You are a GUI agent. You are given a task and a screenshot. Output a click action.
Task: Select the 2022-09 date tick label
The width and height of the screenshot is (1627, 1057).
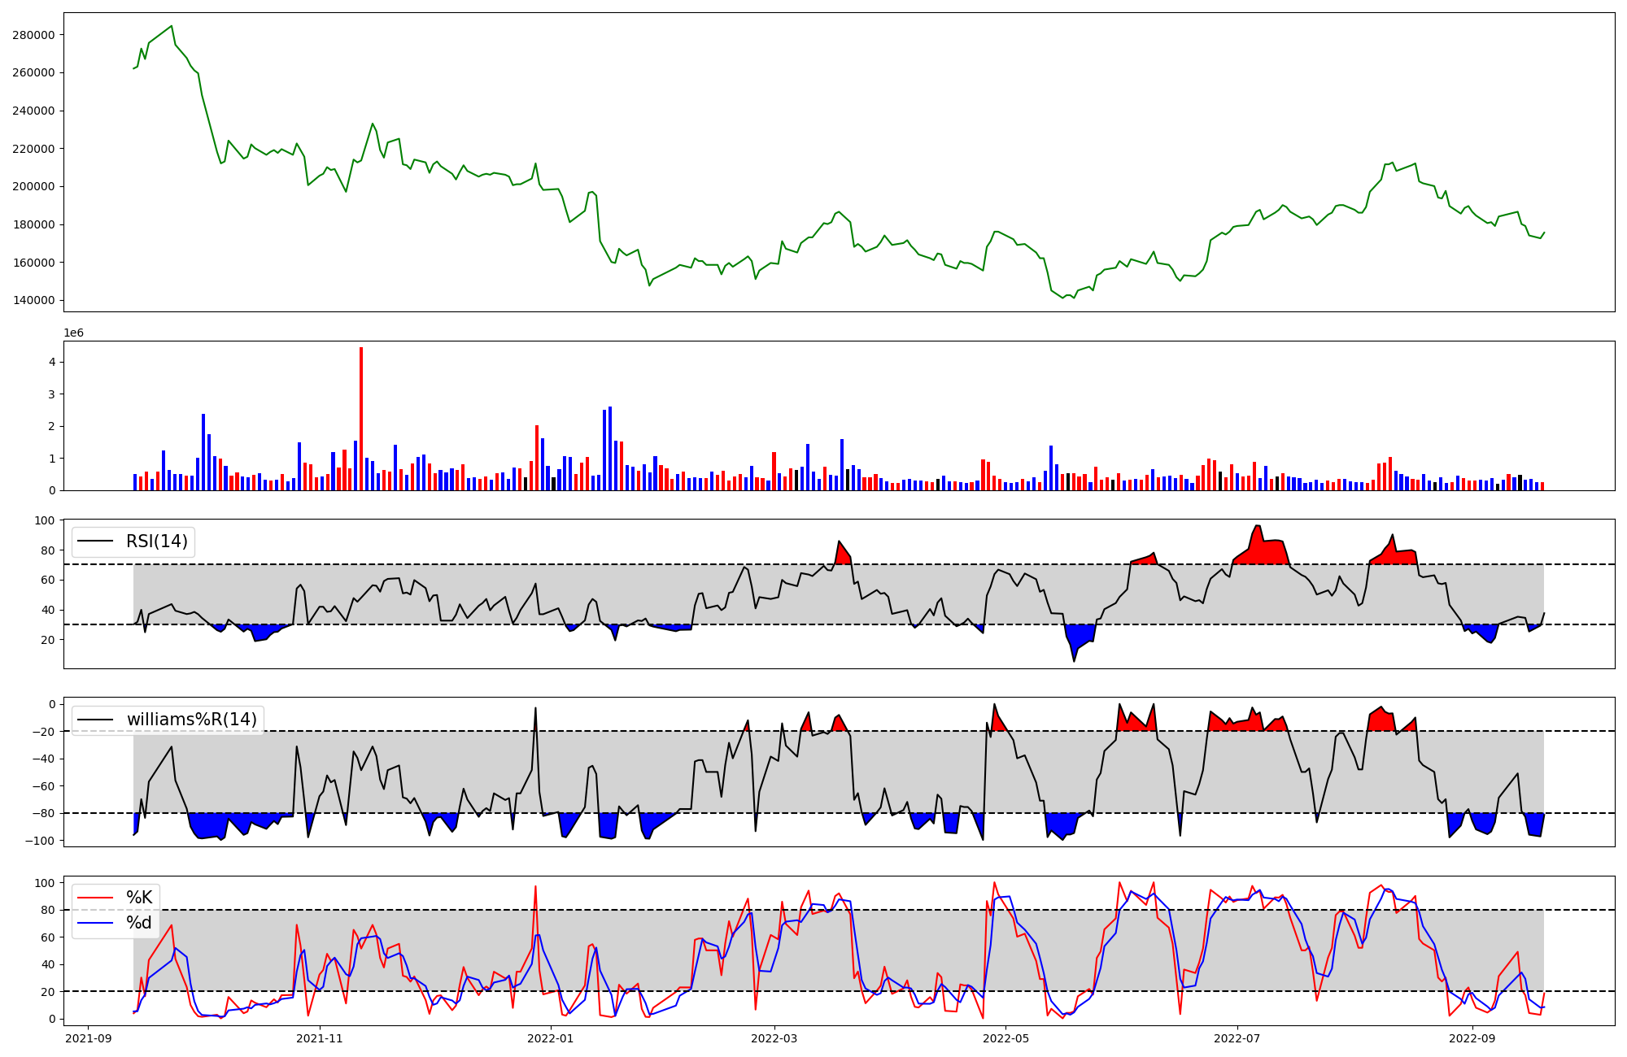click(1472, 1038)
